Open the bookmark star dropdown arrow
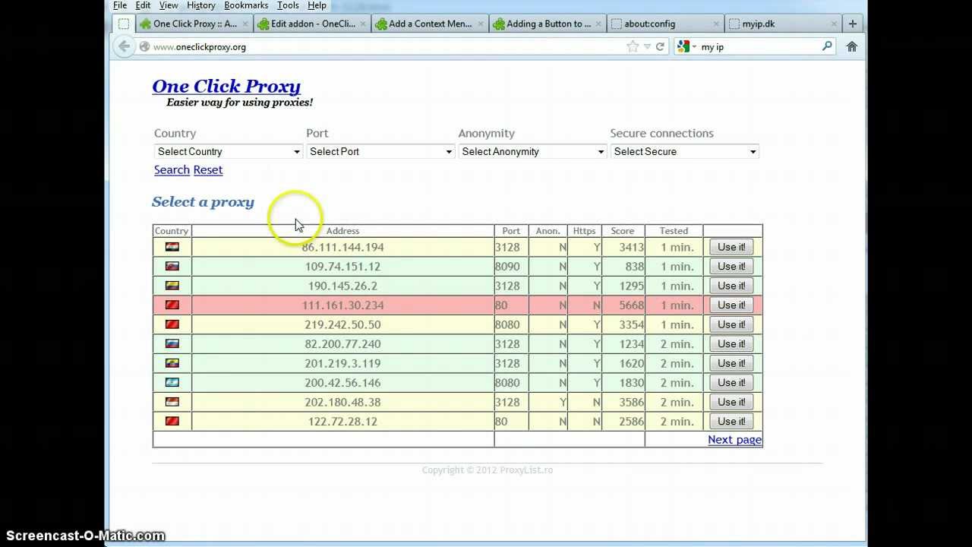The width and height of the screenshot is (972, 547). pos(647,46)
